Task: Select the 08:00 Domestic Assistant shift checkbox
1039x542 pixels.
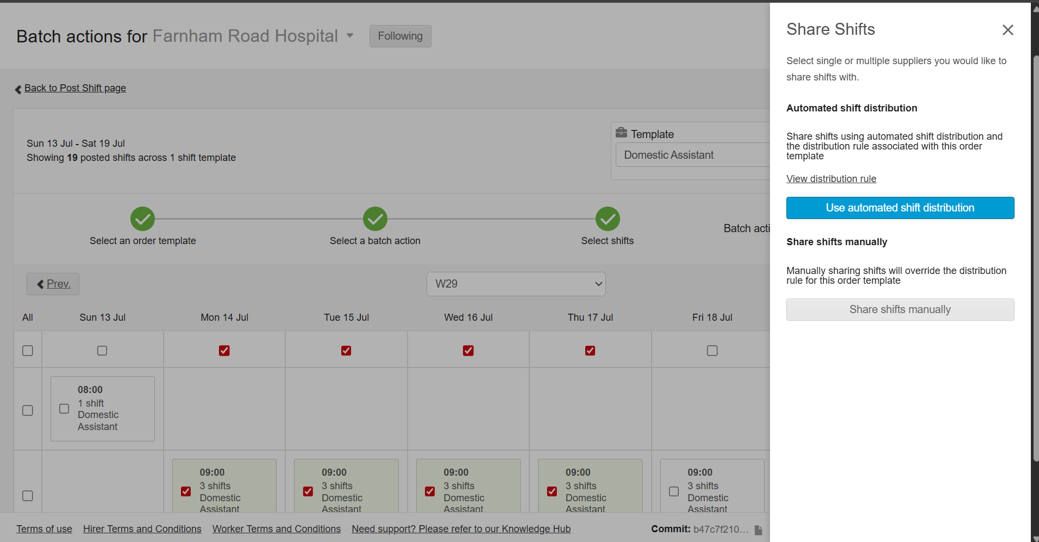Action: (x=64, y=408)
